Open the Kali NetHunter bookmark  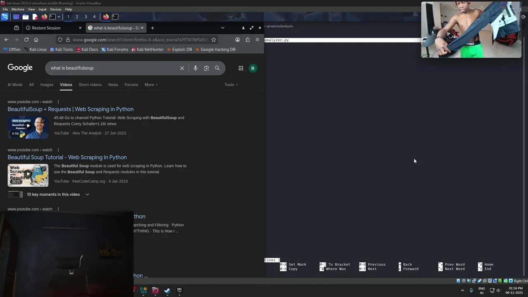pyautogui.click(x=148, y=49)
